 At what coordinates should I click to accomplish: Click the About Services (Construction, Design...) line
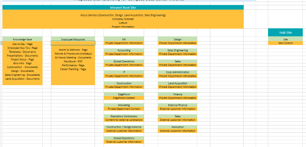point(123,15)
